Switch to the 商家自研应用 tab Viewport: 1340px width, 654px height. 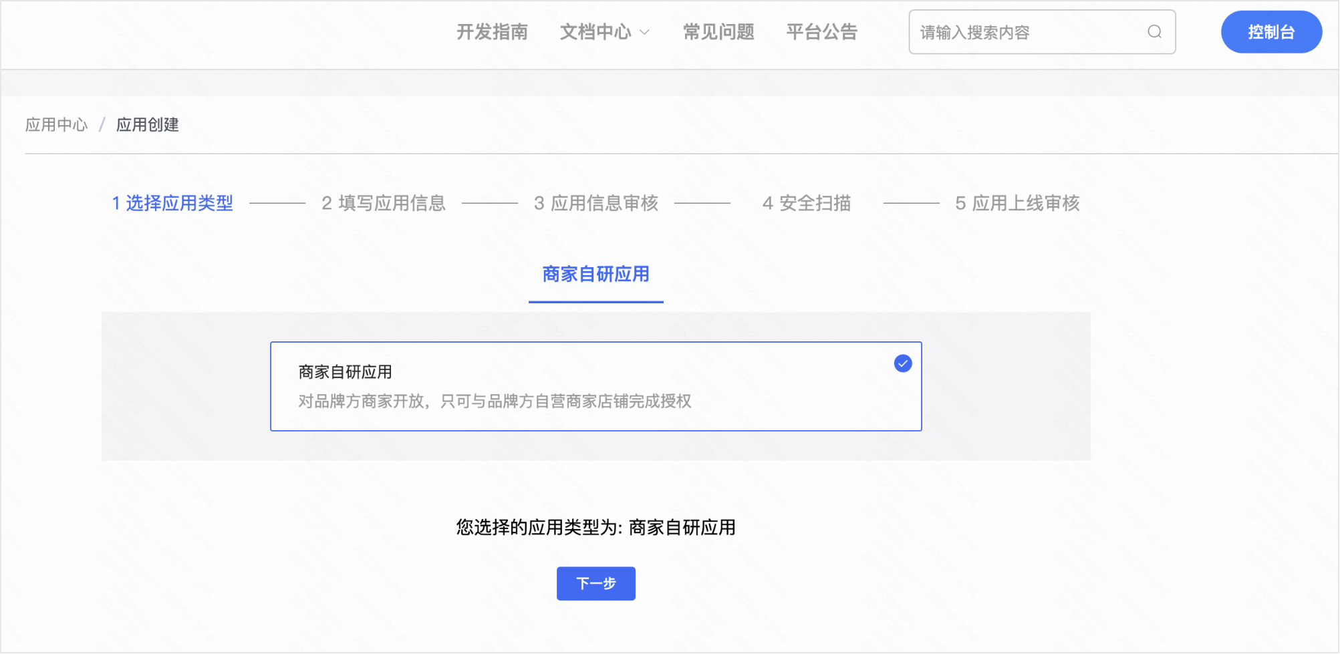pos(595,275)
